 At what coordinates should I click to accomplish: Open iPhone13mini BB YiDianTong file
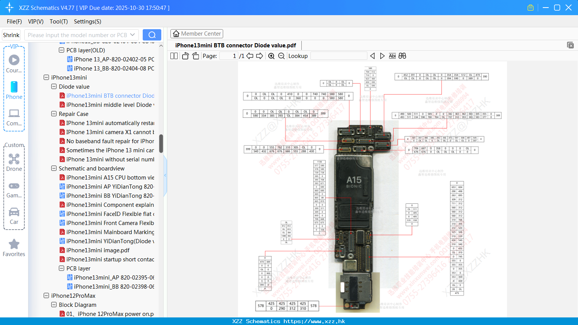(x=107, y=195)
